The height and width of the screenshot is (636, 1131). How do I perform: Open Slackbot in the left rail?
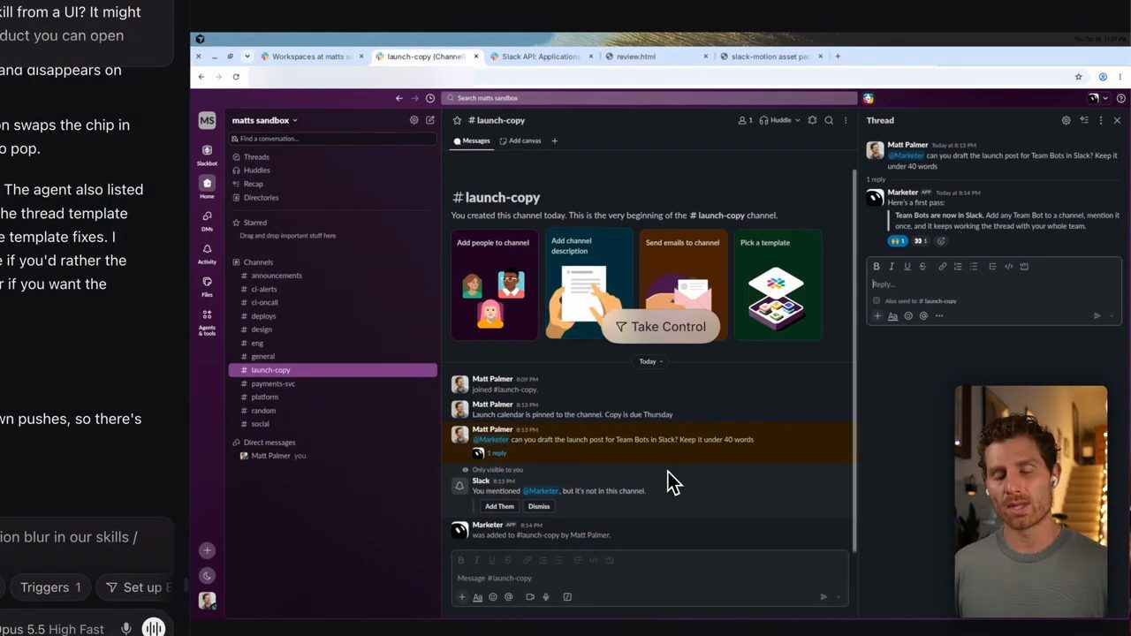(207, 154)
